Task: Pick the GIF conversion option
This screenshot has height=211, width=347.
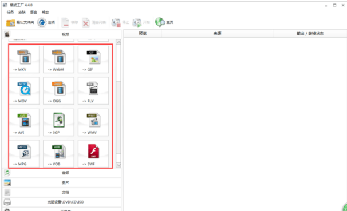Action: point(93,59)
